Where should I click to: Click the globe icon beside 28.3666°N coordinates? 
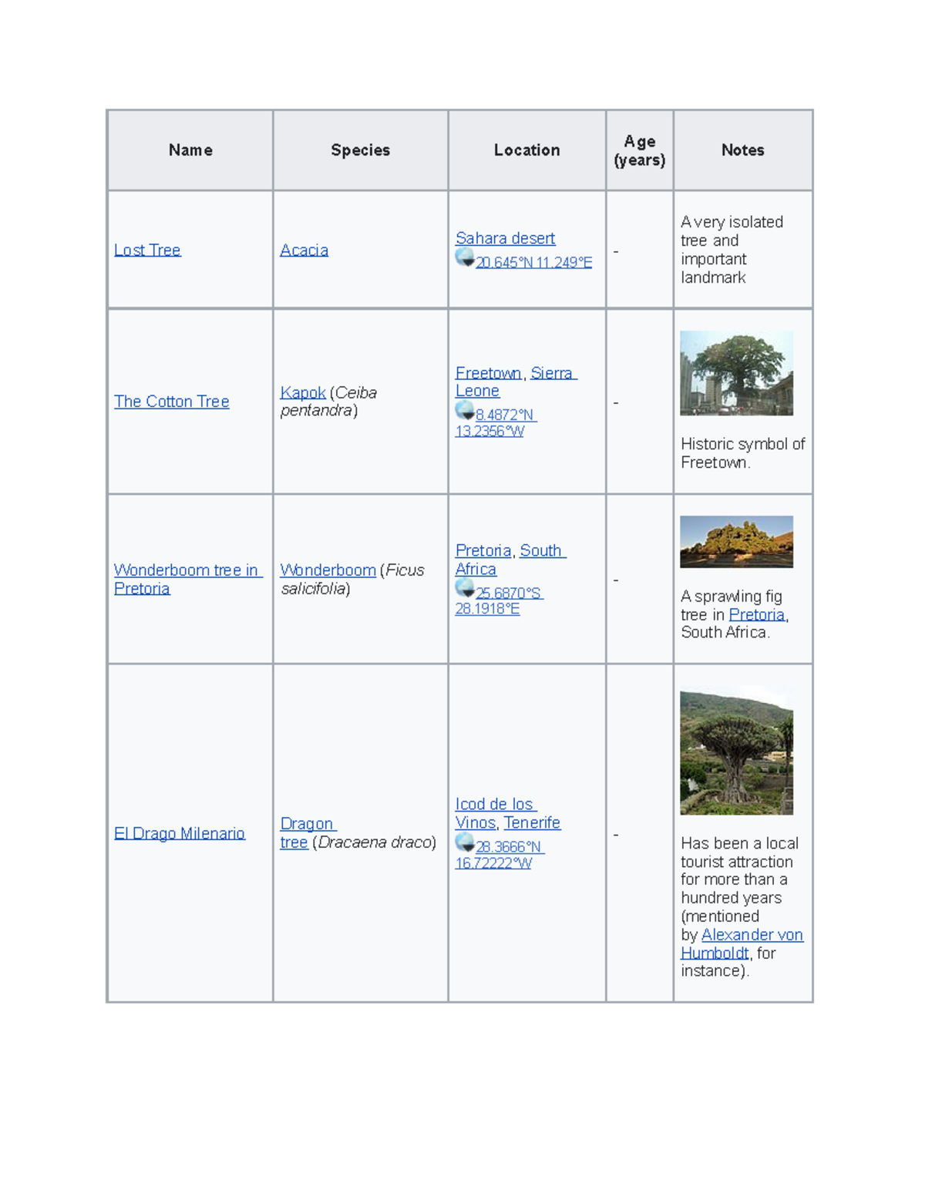point(465,842)
